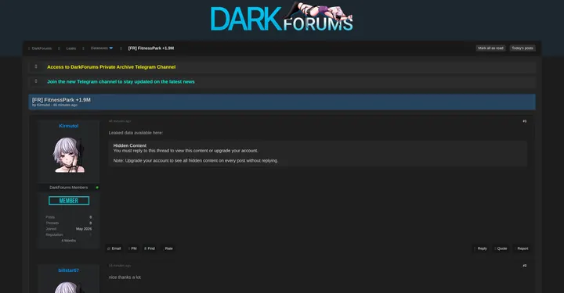Click the announcement icon beside Private Archive notice
Screen dimensions: 564x293
pyautogui.click(x=36, y=66)
